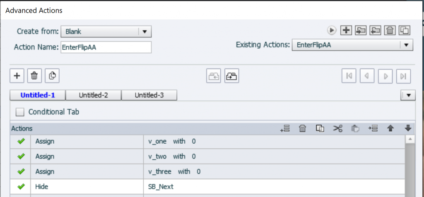Viewport: 424px width, 197px height.
Task: Toggle the green checkmark for v_one row
Action: pos(21,142)
